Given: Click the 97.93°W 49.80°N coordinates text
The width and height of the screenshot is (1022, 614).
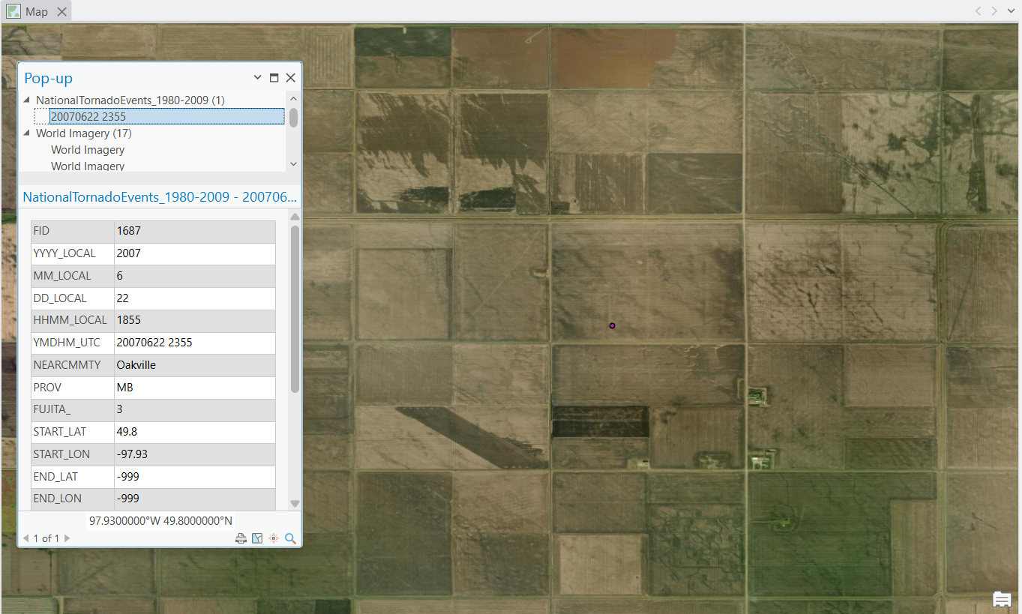Looking at the screenshot, I should pyautogui.click(x=160, y=520).
